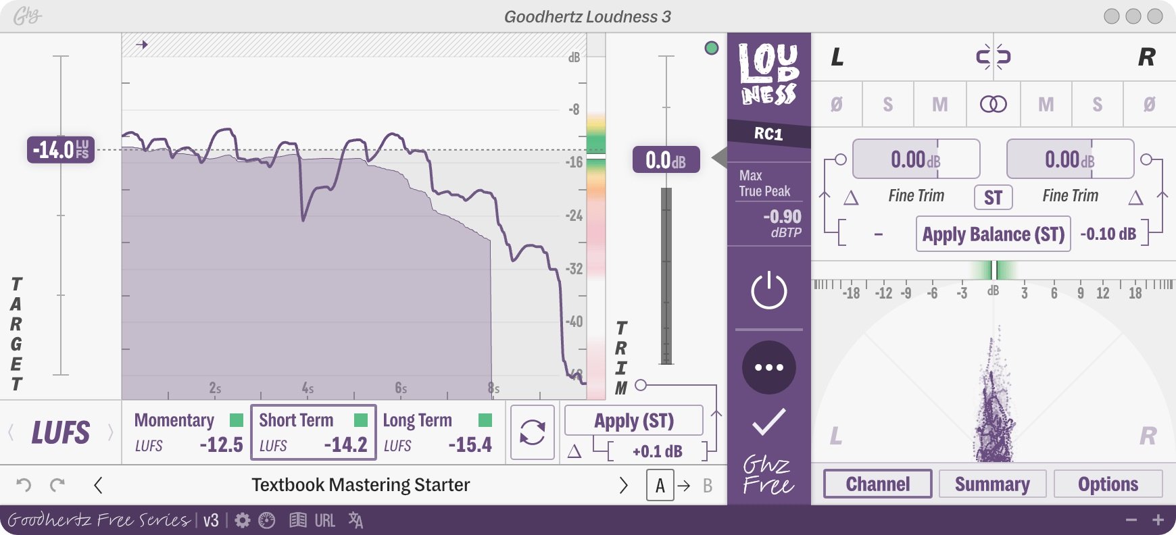Toggle the Short Term green indicator
The height and width of the screenshot is (535, 1176).
point(361,420)
